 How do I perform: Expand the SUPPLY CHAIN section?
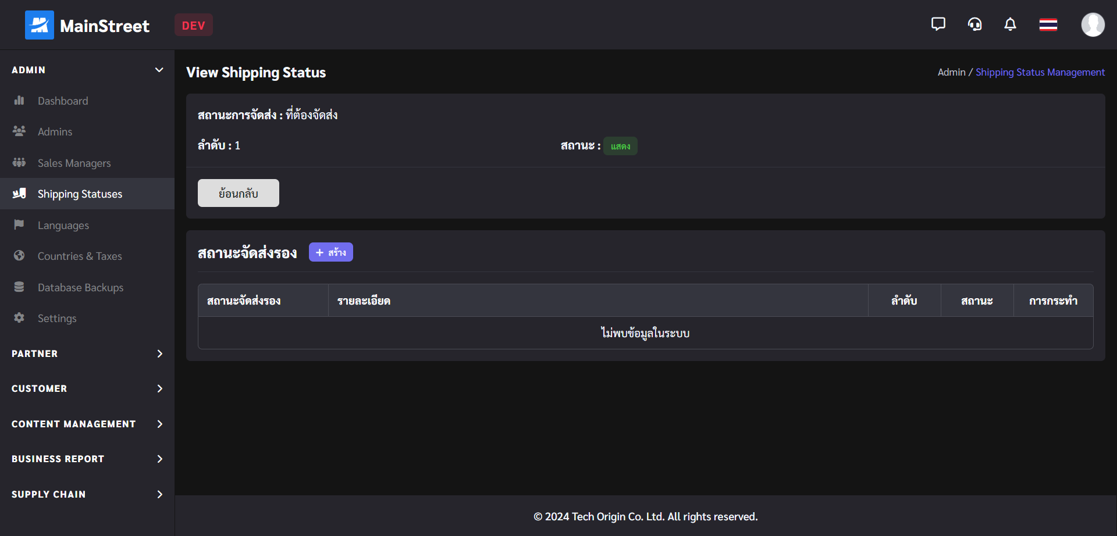(87, 494)
